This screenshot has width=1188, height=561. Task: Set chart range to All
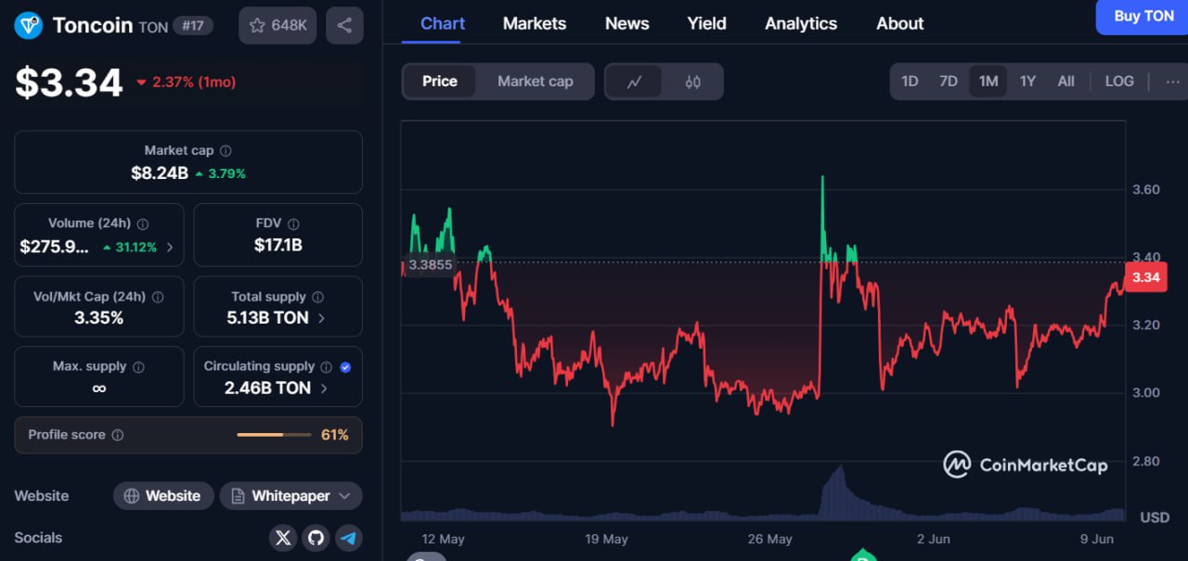coord(1066,82)
